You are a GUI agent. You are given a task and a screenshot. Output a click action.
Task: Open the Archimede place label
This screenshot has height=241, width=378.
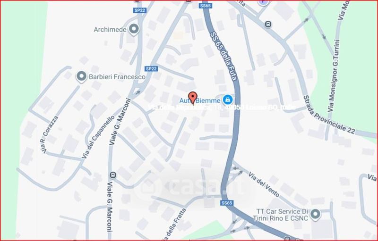coord(110,30)
